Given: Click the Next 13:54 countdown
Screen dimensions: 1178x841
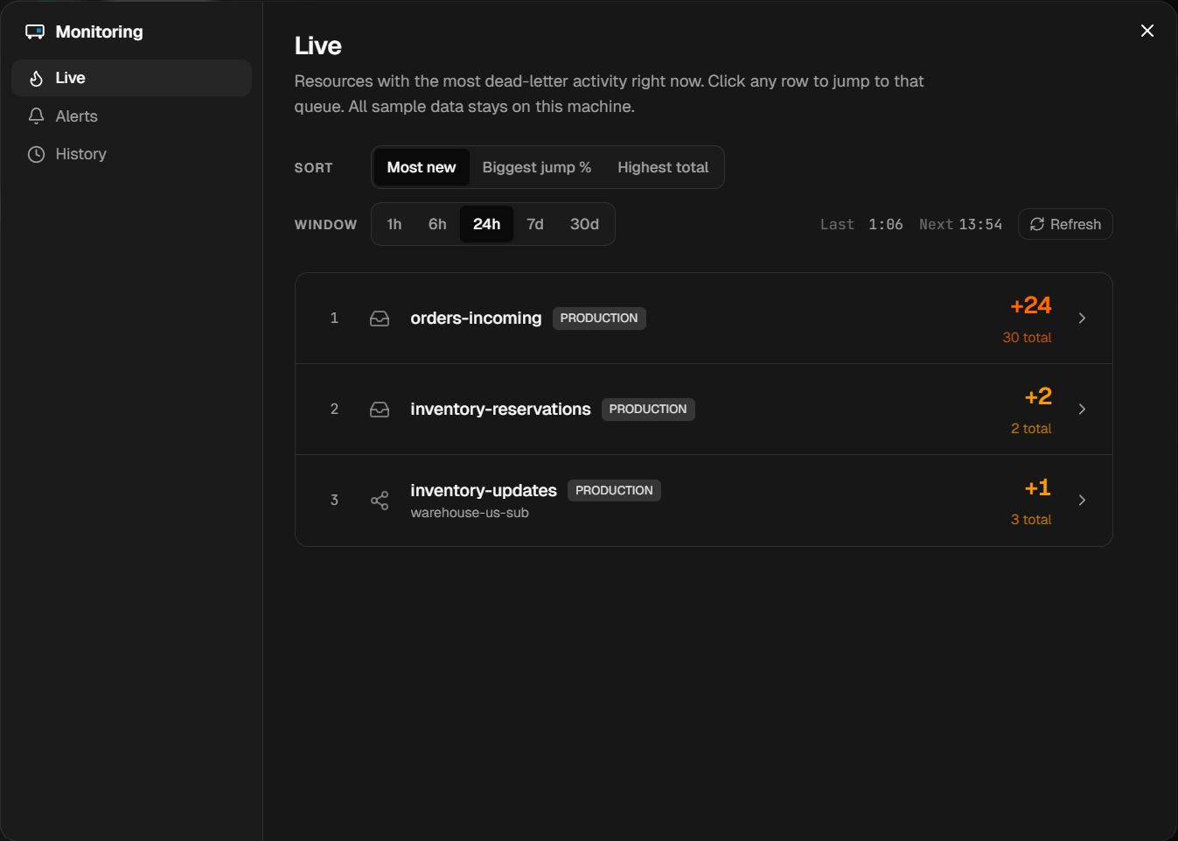Looking at the screenshot, I should click(960, 225).
